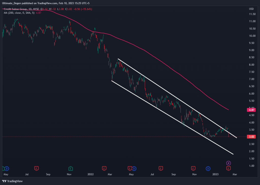
Task: Click the green earnings marker above the Nov label
Action: [71, 169]
